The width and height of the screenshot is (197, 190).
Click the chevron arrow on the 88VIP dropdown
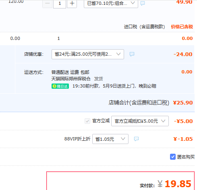coord(123,139)
